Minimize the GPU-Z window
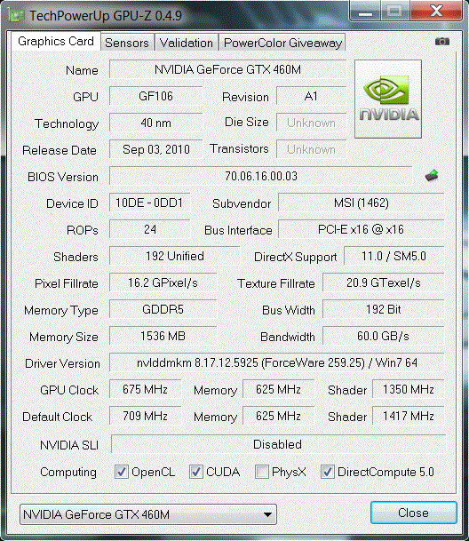 365,11
